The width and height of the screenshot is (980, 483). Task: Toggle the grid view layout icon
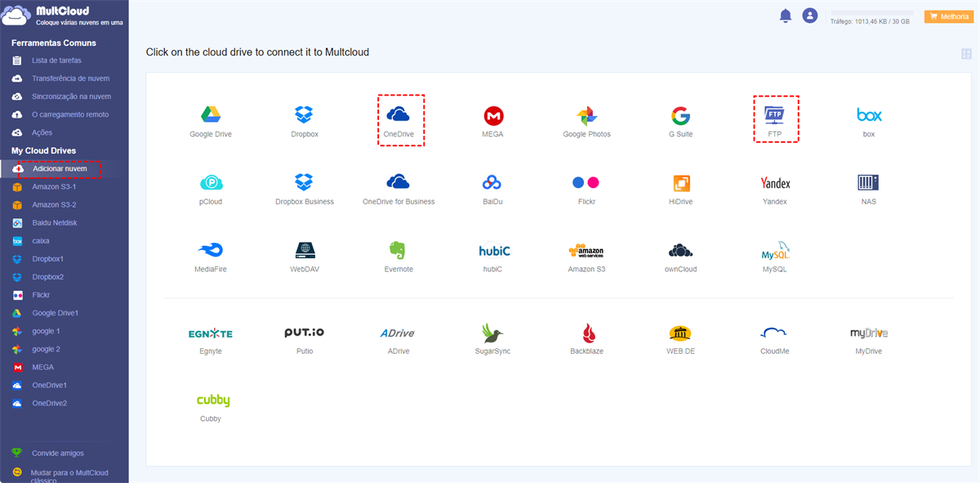[x=967, y=54]
